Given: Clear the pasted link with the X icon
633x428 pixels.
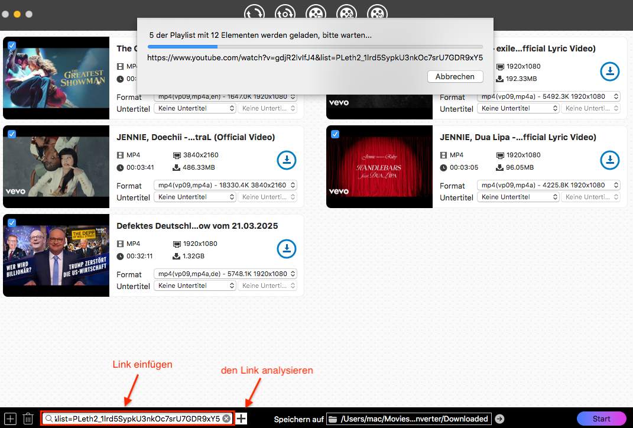Looking at the screenshot, I should [226, 419].
